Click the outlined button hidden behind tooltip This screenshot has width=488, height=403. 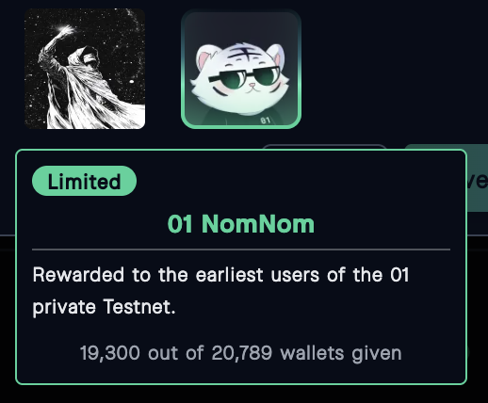click(324, 147)
